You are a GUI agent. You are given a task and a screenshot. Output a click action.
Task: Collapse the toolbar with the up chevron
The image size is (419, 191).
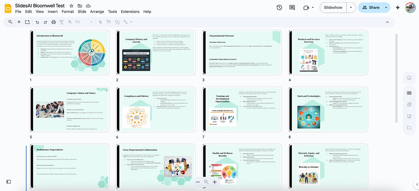[x=387, y=22]
